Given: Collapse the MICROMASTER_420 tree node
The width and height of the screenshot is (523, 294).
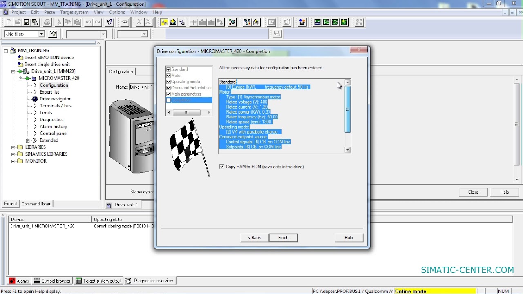Looking at the screenshot, I should click(20, 78).
